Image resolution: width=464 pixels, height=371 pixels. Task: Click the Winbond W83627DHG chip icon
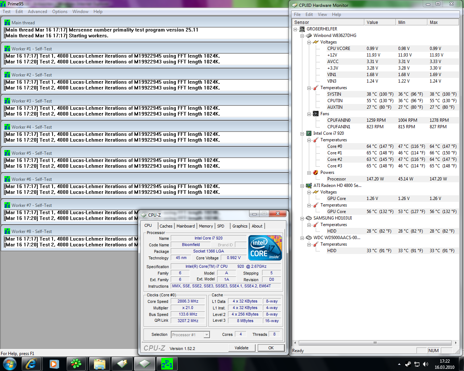(309, 36)
